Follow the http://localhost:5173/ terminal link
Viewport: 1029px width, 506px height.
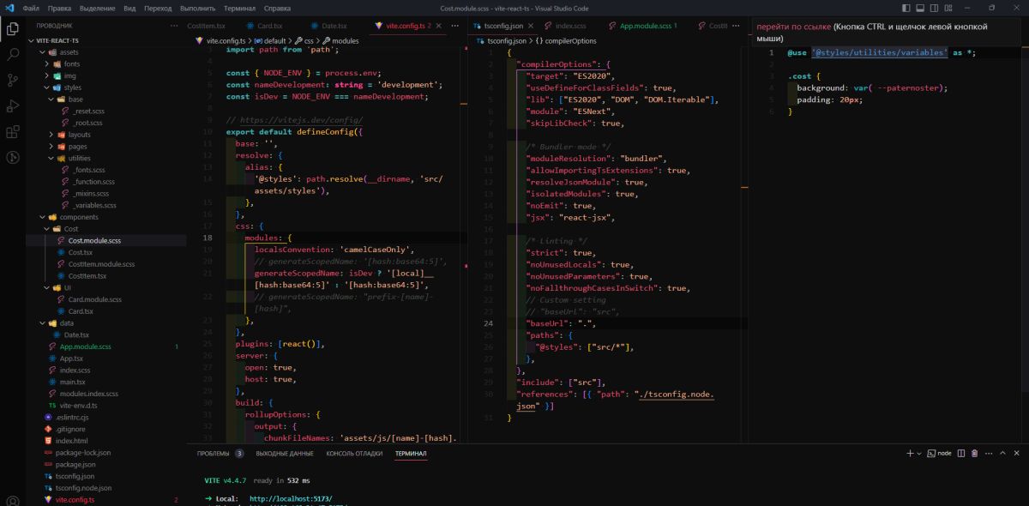(291, 498)
